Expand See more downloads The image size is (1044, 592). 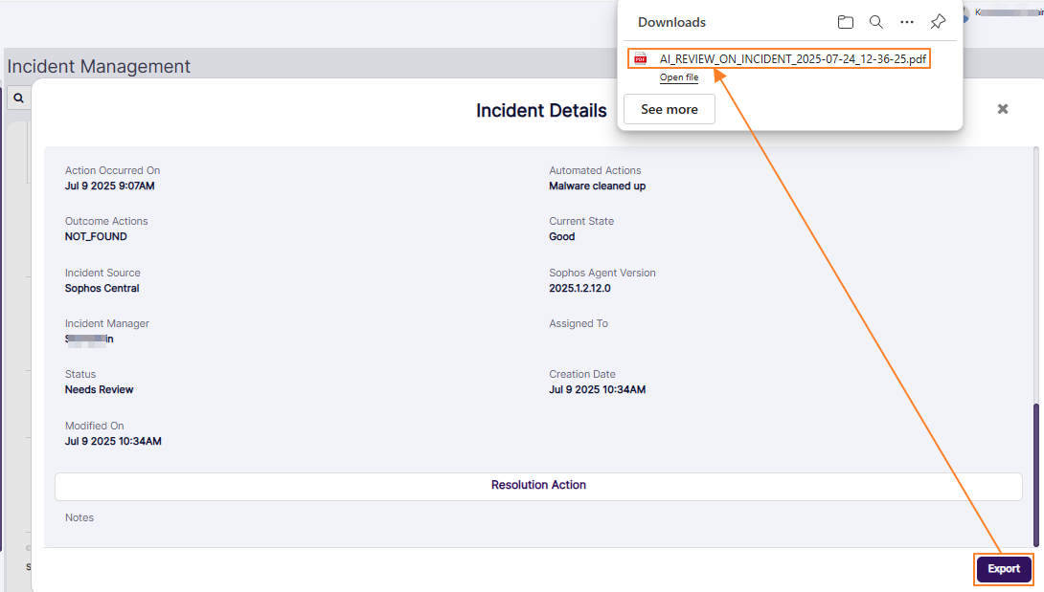click(x=669, y=108)
